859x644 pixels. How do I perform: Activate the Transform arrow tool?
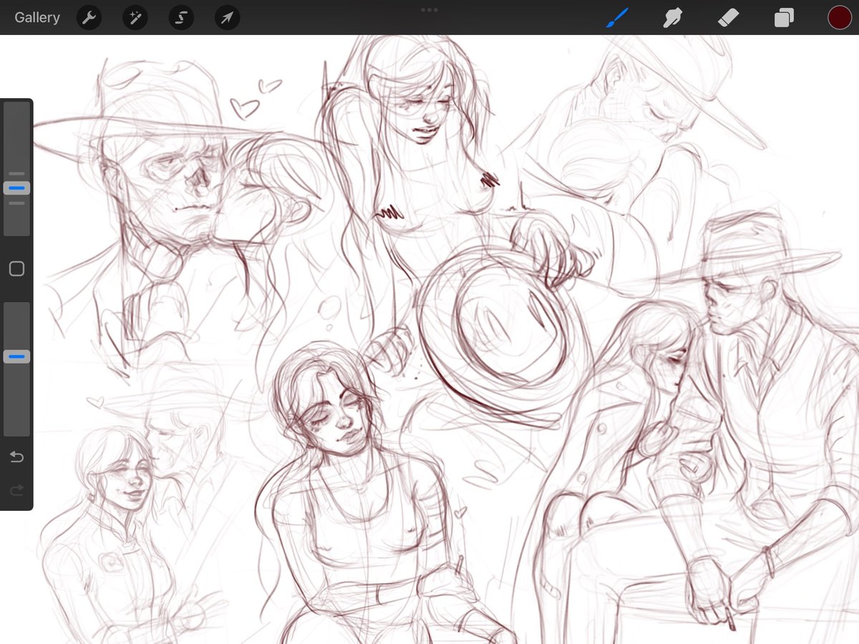click(x=227, y=18)
